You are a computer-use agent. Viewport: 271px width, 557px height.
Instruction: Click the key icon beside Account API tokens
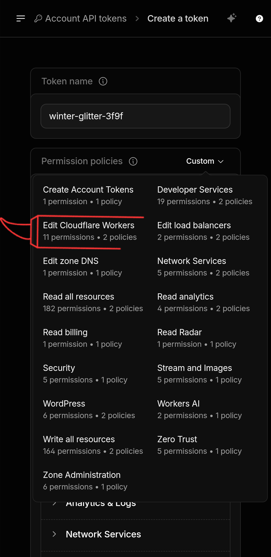coord(38,19)
